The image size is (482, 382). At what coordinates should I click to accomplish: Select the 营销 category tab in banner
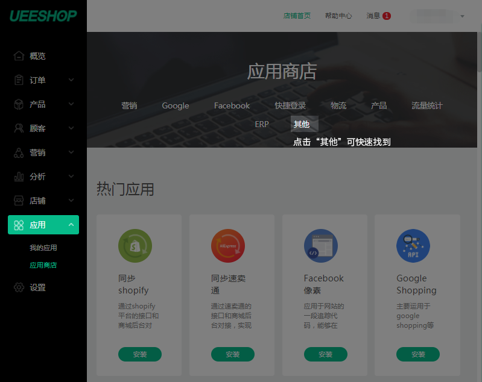[129, 105]
